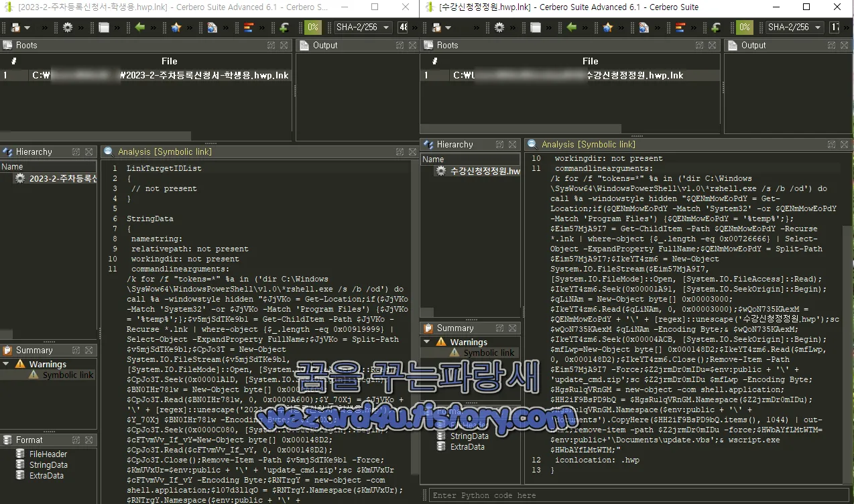Click window layout icon in left window toolbar

pyautogui.click(x=104, y=27)
